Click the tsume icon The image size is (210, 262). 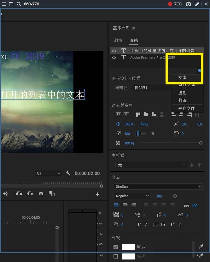116,224
